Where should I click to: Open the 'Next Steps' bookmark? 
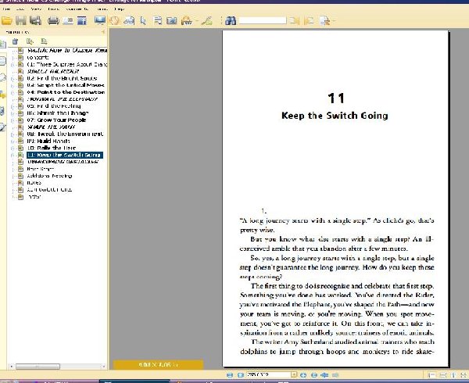pyautogui.click(x=41, y=169)
